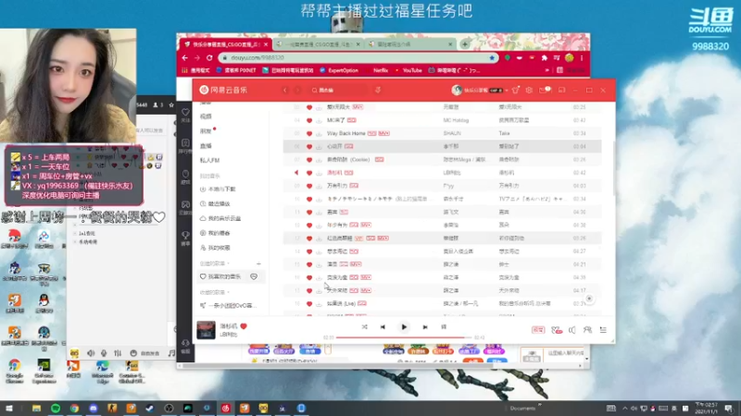Seek on the song progress bar
The height and width of the screenshot is (416, 741).
(x=404, y=337)
